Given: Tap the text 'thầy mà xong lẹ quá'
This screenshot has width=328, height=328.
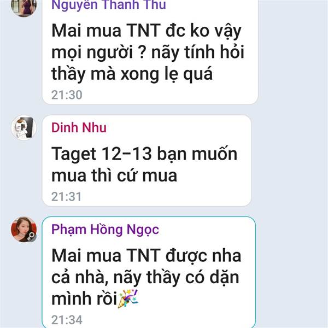Looking at the screenshot, I should click(132, 74).
